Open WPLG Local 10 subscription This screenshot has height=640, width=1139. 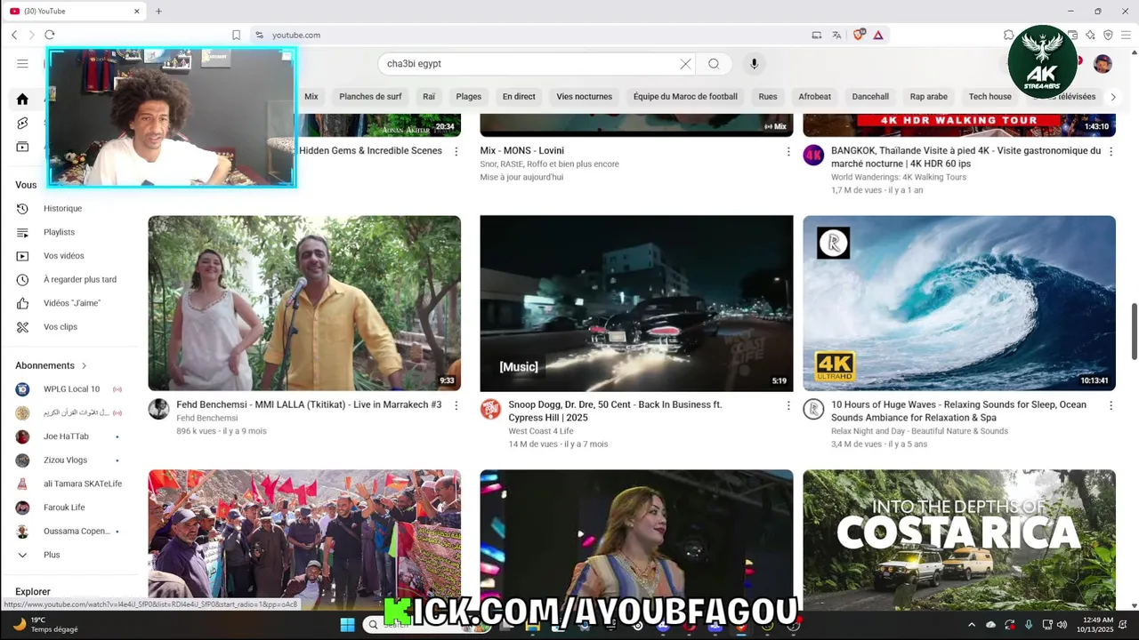(x=71, y=389)
